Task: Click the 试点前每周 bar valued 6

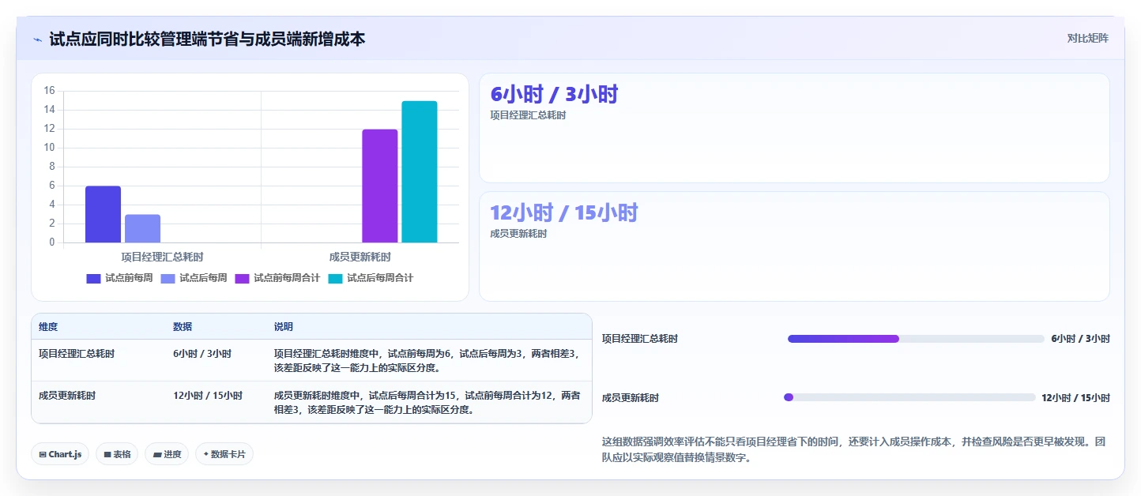Action: click(103, 214)
